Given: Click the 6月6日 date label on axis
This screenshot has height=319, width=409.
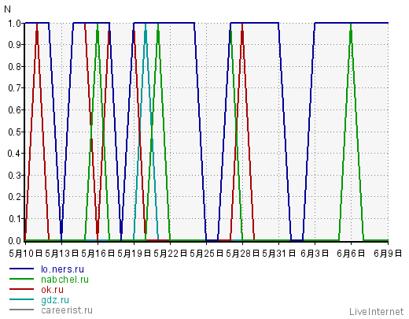Looking at the screenshot, I should coord(351,254).
